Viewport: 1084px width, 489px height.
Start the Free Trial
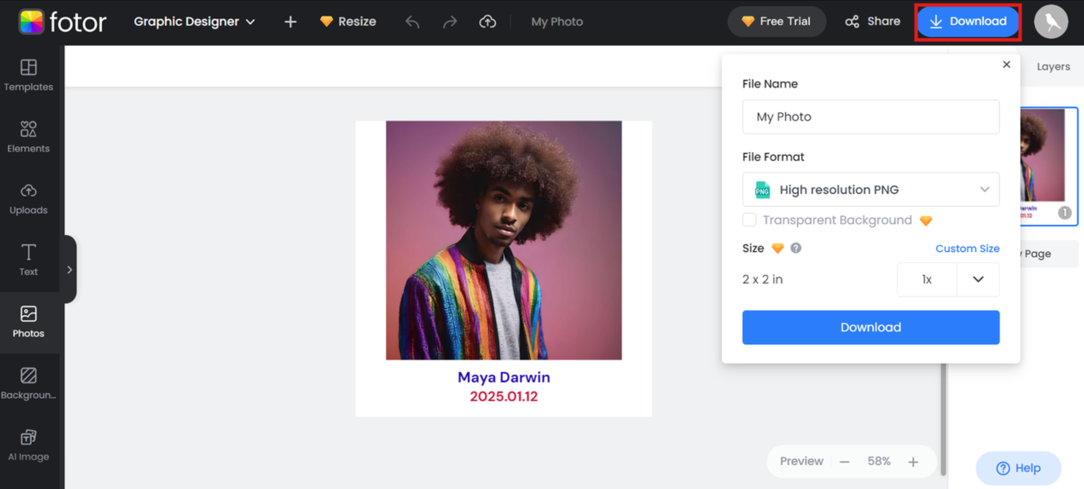pos(776,21)
